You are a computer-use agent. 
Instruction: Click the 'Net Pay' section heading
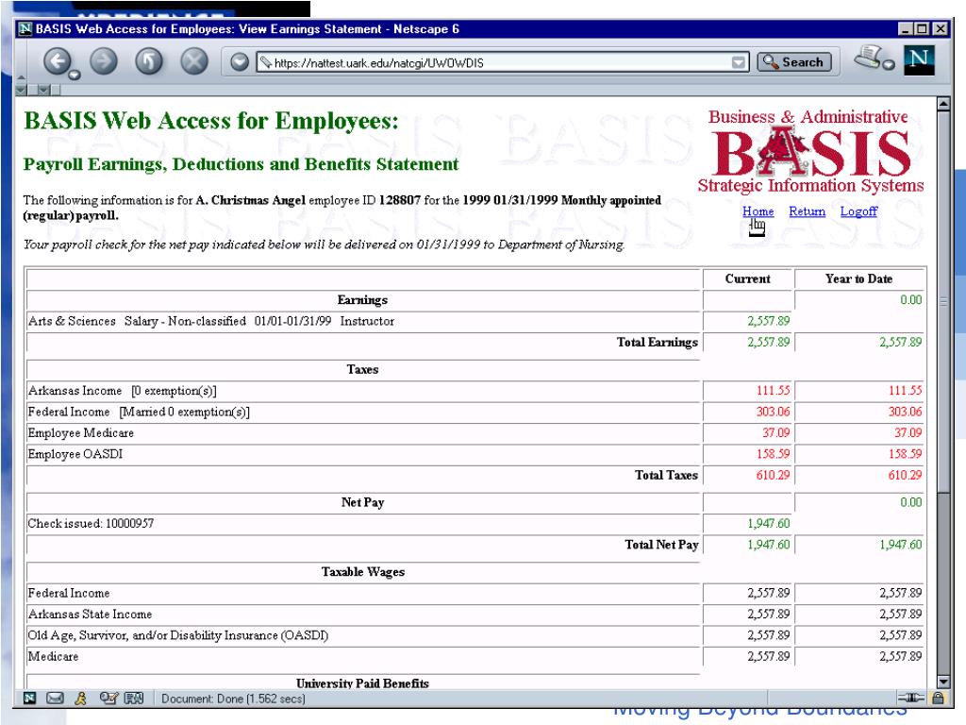tap(363, 502)
